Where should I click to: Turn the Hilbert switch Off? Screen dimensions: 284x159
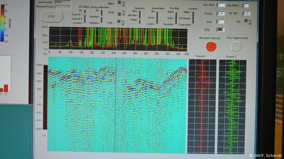coord(119,6)
